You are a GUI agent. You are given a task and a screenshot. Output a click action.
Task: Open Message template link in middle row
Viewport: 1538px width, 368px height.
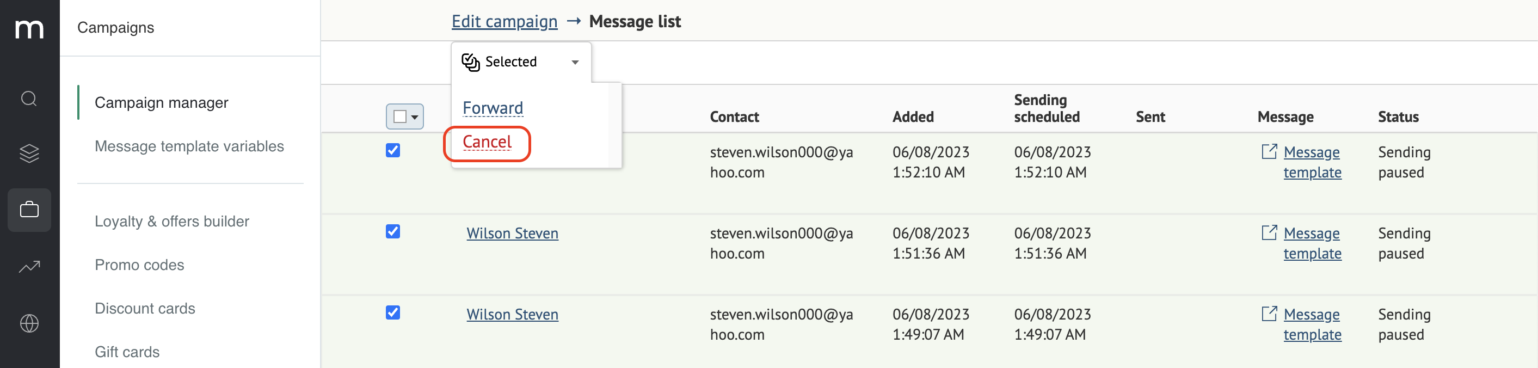pos(1312,243)
